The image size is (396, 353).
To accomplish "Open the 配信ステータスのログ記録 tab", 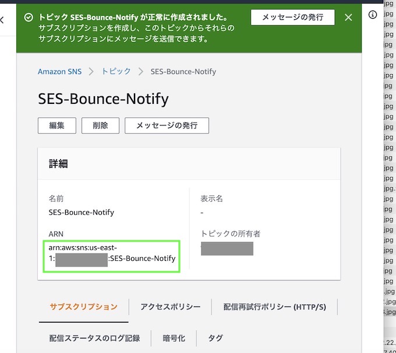I will click(x=94, y=338).
